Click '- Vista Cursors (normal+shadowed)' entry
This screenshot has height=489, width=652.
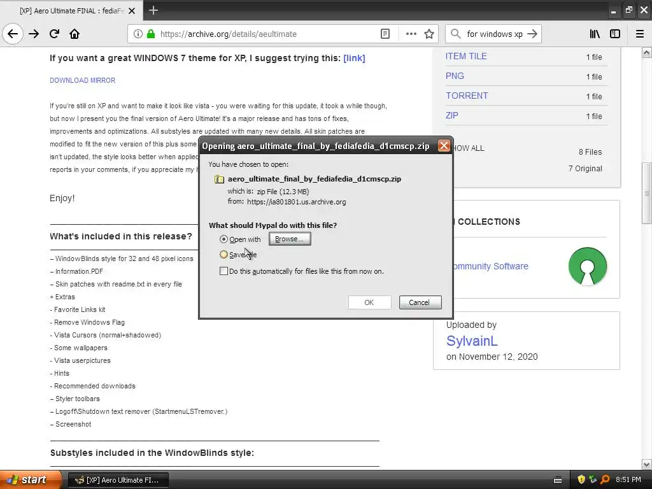pos(106,335)
